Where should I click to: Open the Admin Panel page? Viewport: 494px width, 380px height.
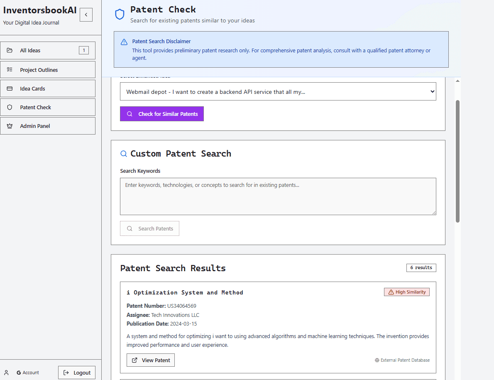tap(48, 126)
